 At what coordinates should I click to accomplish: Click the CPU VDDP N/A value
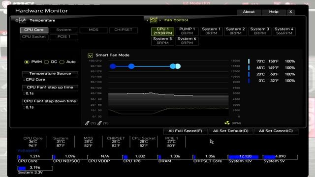point(105,156)
